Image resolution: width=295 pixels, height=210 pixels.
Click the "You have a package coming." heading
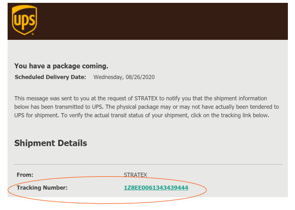click(x=61, y=66)
